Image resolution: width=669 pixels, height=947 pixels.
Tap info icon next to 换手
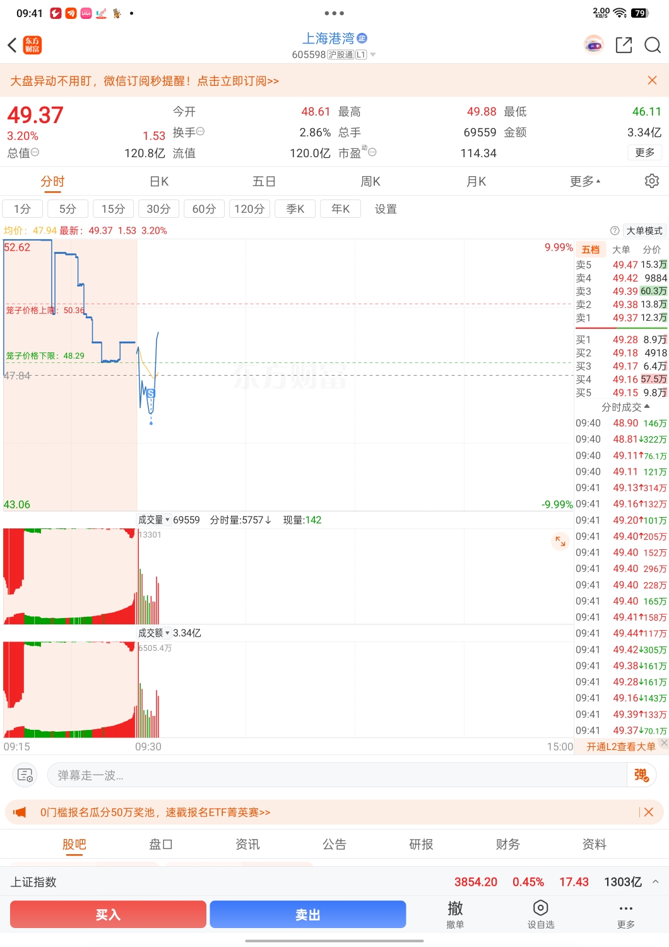(x=201, y=131)
